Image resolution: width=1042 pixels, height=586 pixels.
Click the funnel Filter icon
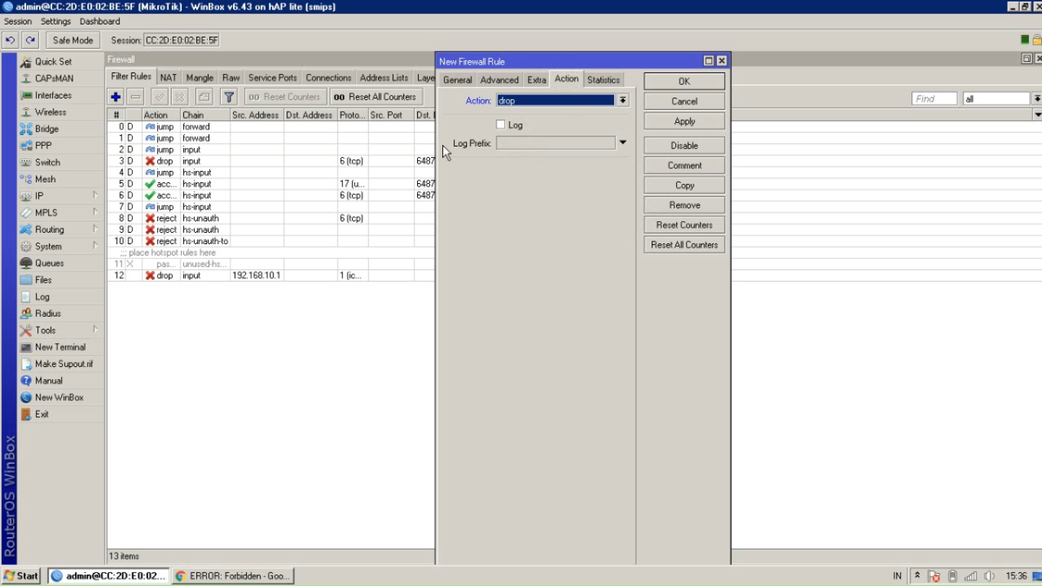(x=228, y=97)
